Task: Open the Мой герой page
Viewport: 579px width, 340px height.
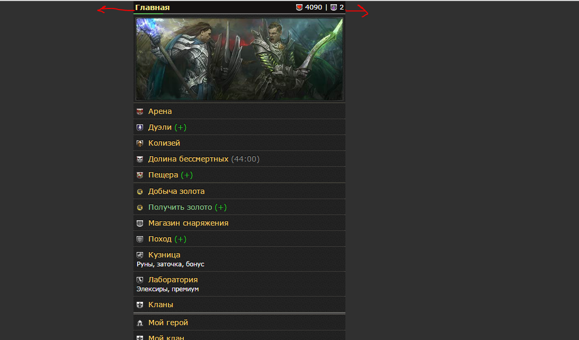Action: coord(168,323)
